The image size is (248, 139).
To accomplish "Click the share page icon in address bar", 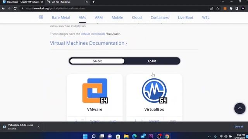I will [x=212, y=8].
